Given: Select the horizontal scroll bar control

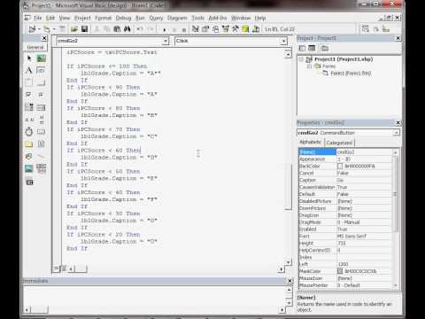Looking at the screenshot, I should pyautogui.click(x=29, y=120).
